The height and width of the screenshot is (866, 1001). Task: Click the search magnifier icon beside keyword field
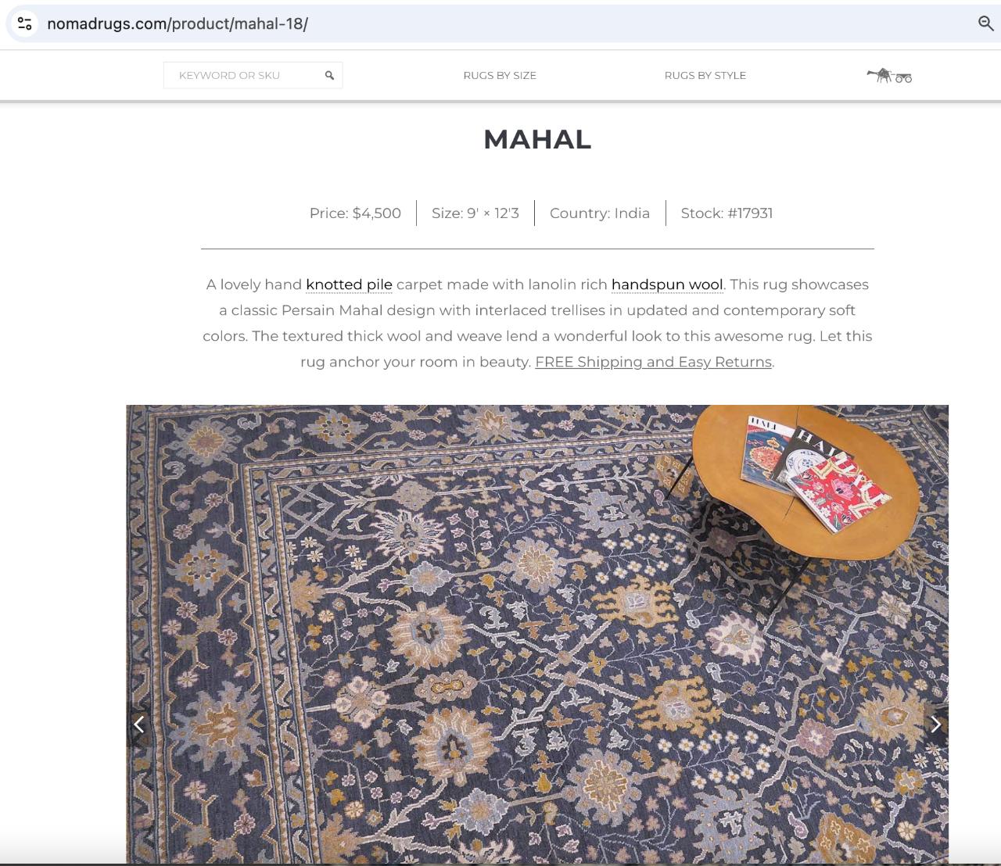click(329, 75)
